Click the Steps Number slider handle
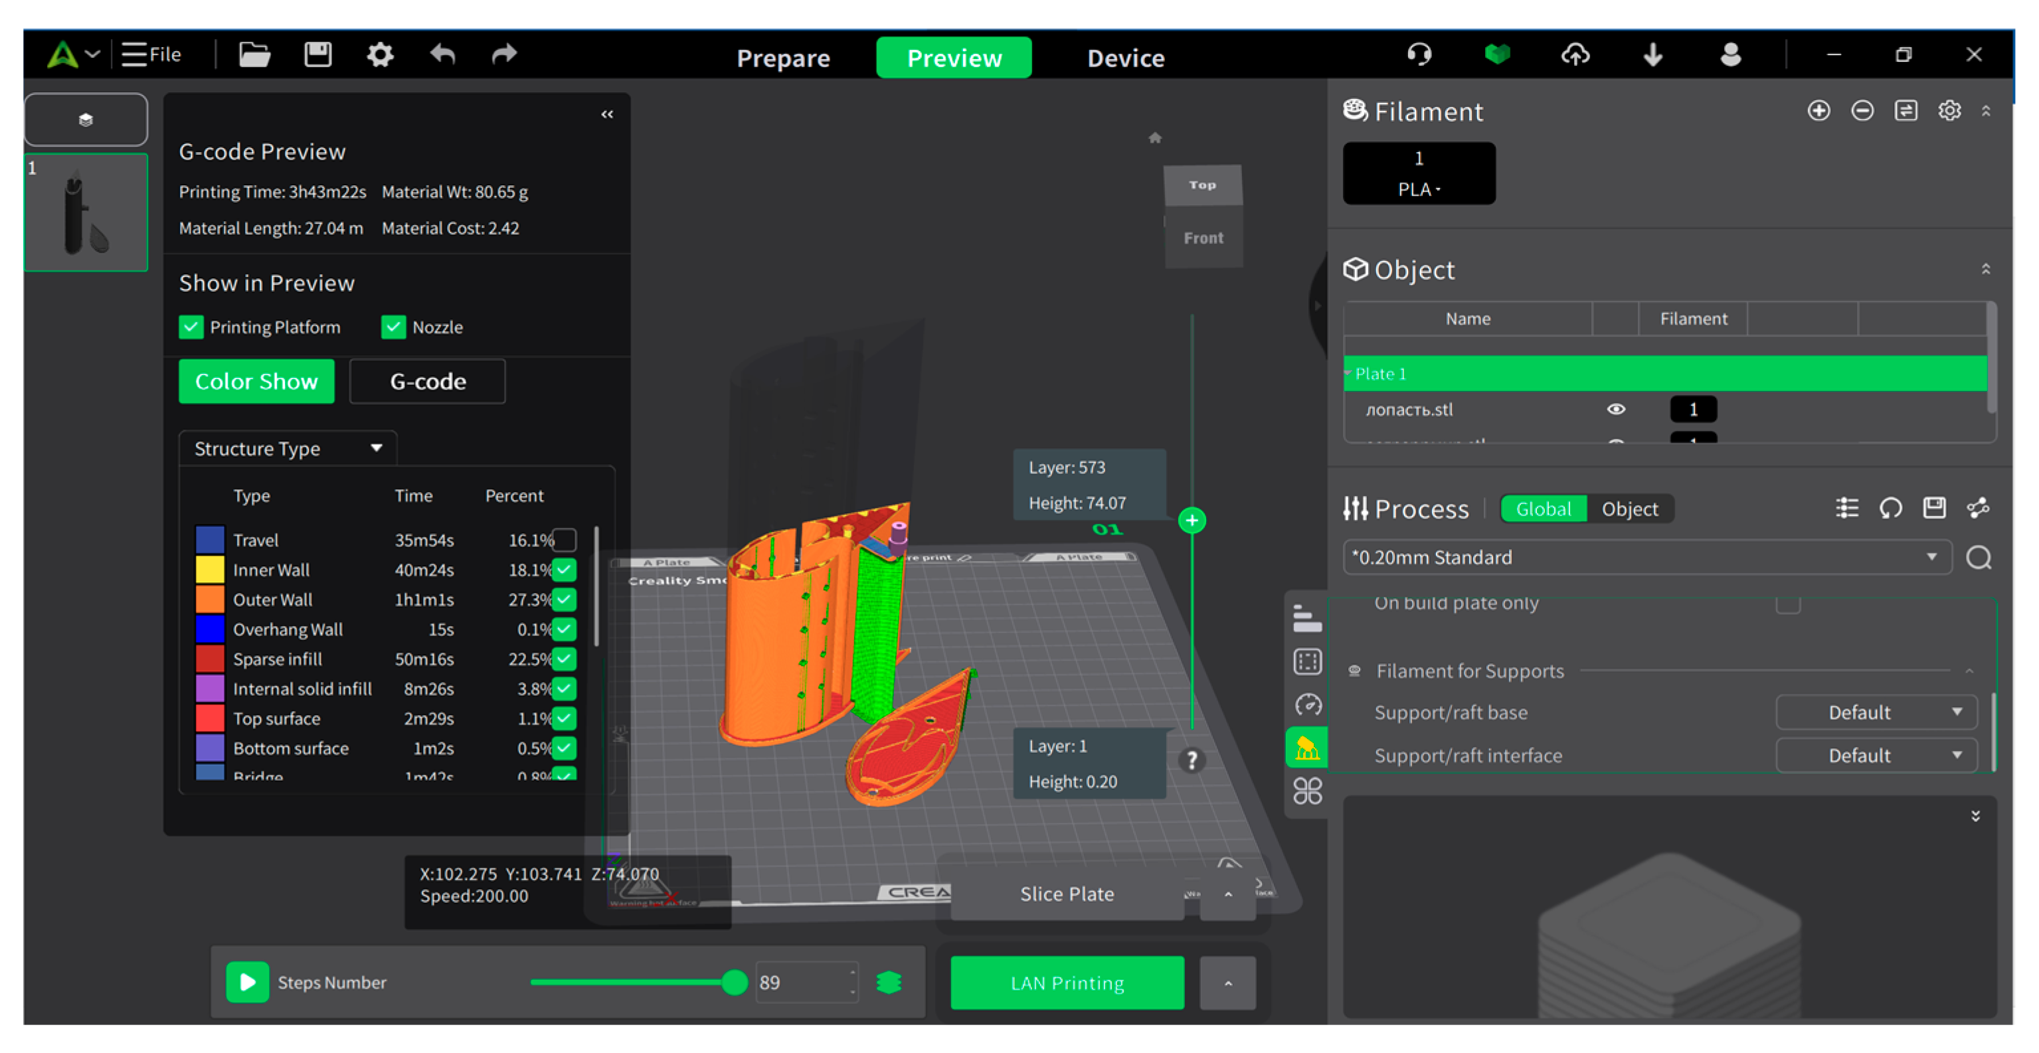Viewport: 2039px width, 1053px height. click(734, 983)
